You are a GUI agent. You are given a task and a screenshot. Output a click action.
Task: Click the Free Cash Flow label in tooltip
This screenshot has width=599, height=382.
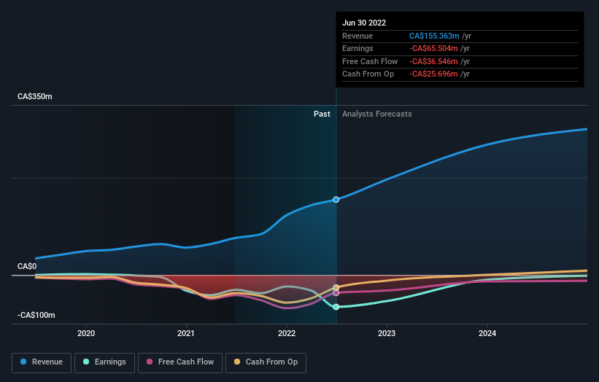pos(370,61)
